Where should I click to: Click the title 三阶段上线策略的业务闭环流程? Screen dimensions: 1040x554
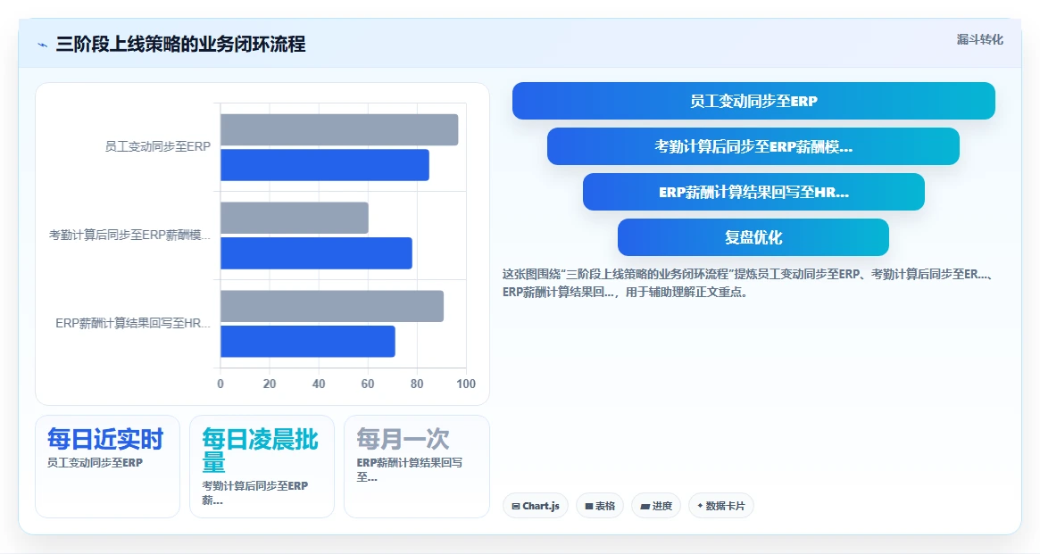tap(180, 45)
